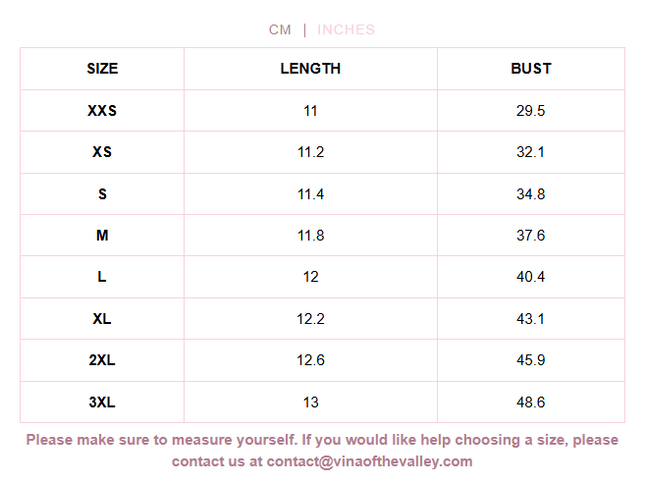Viewport: 646px width, 483px height.
Task: Click the LENGTH column header
Action: point(310,69)
